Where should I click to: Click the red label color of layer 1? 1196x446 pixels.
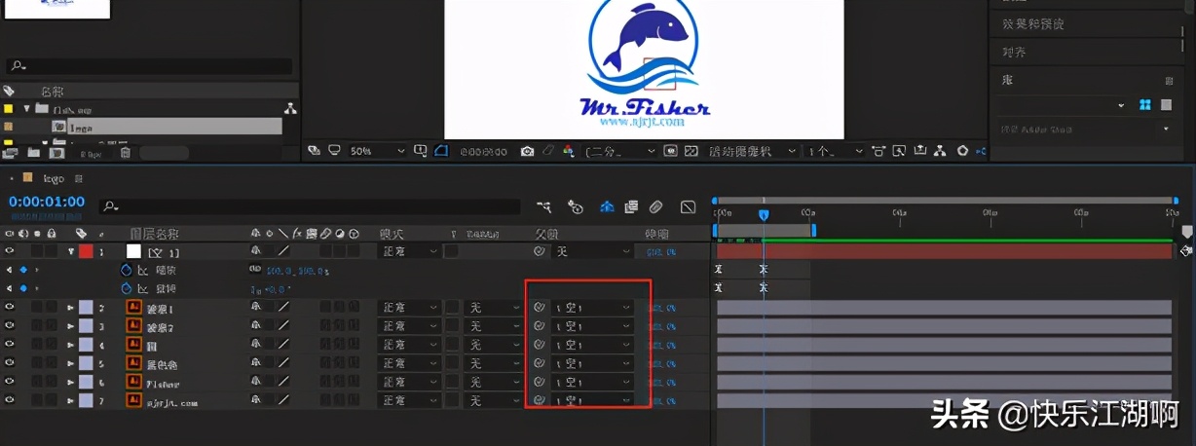[86, 251]
